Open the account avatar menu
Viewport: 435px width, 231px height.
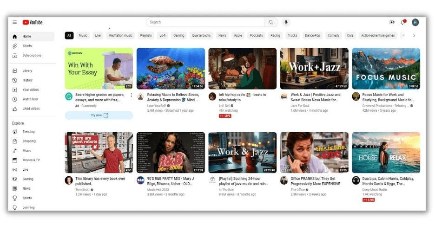(415, 22)
